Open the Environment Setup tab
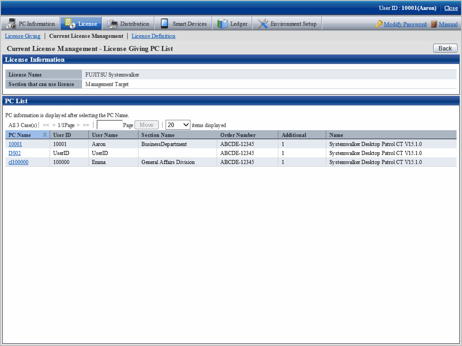 287,23
